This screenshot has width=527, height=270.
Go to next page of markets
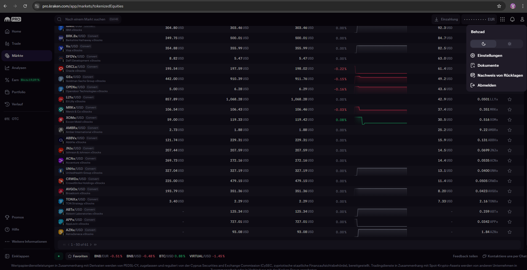click(x=91, y=245)
